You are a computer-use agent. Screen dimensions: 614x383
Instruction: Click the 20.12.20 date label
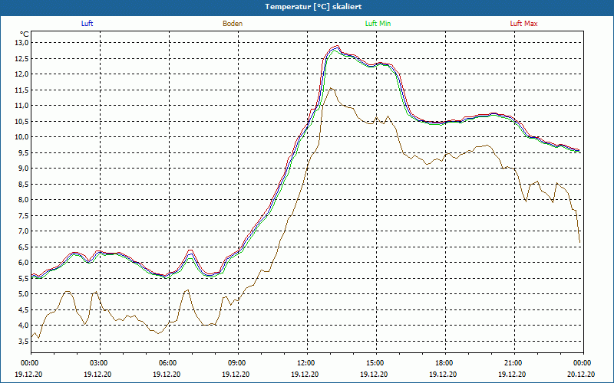(582, 374)
